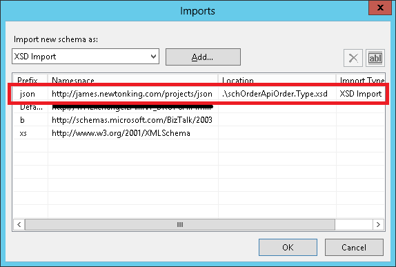
Task: Close the Imports dialog
Action: pos(380,8)
